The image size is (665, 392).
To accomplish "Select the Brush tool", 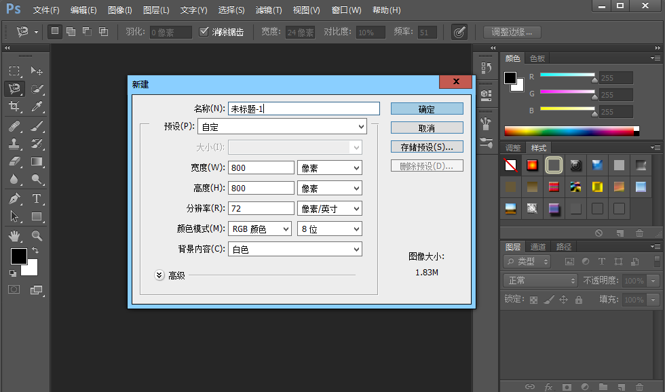I will (x=37, y=126).
